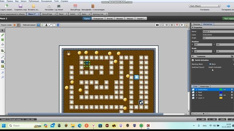The width and height of the screenshot is (234, 131).
Task: Open settings gear for Roof layer
Action: 232,92
